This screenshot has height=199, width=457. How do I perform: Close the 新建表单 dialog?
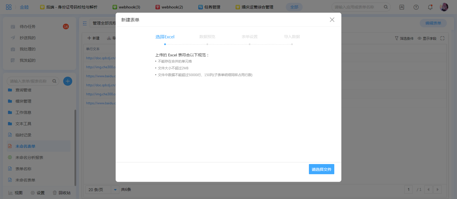coord(332,20)
